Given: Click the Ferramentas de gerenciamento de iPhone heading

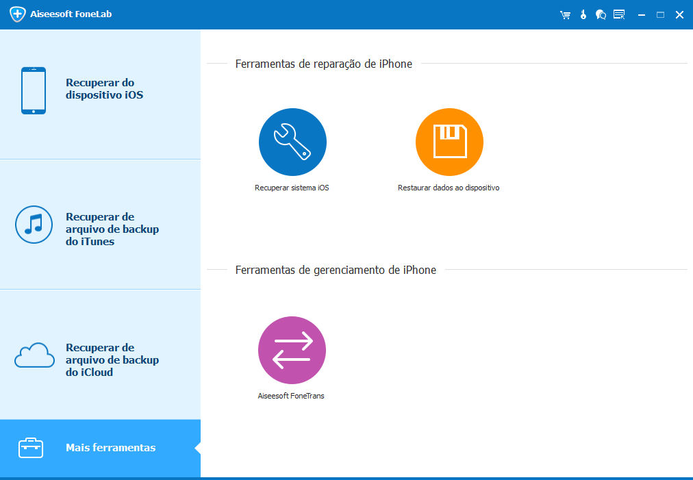Looking at the screenshot, I should click(x=336, y=270).
